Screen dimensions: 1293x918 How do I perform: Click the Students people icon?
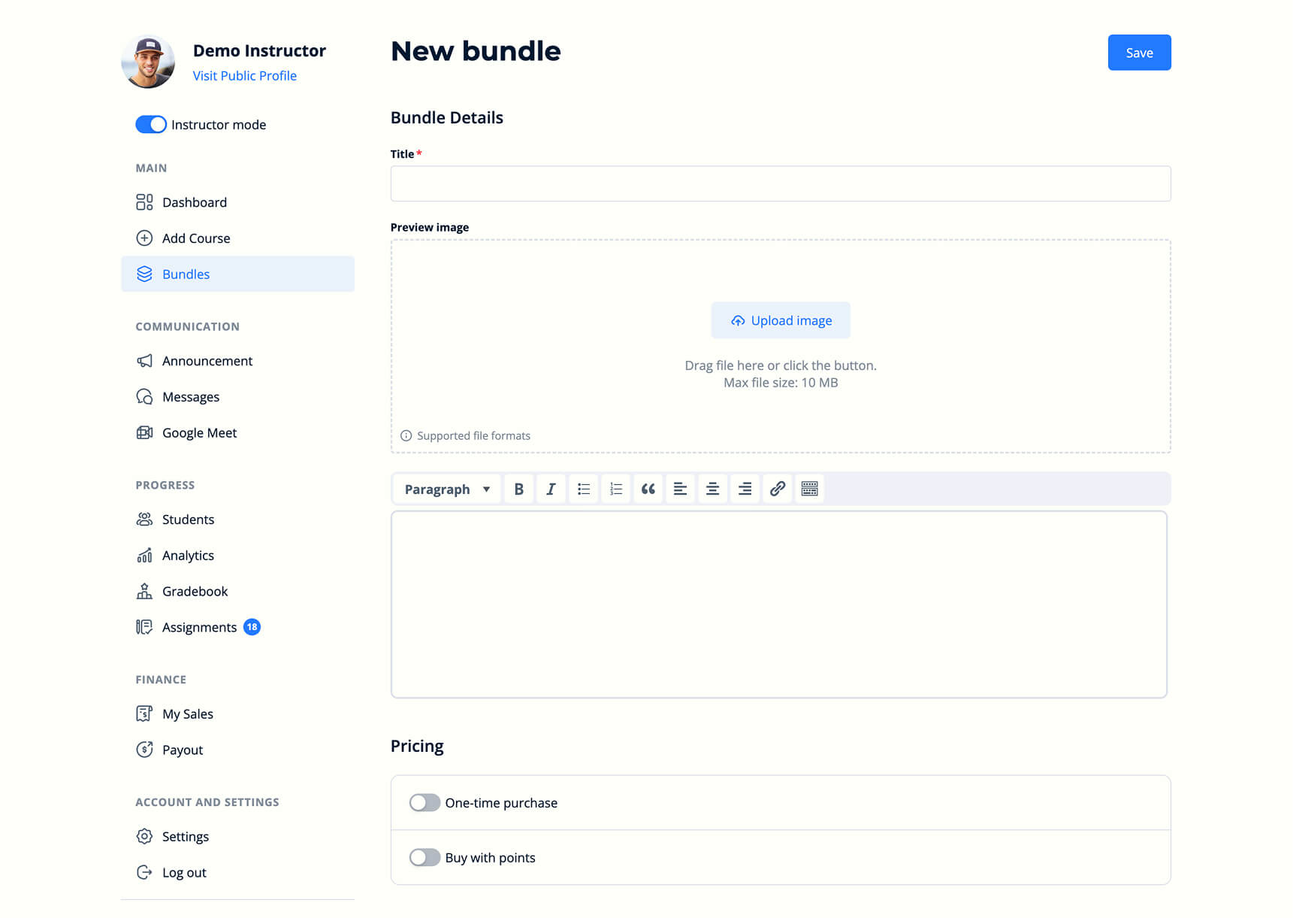(144, 520)
